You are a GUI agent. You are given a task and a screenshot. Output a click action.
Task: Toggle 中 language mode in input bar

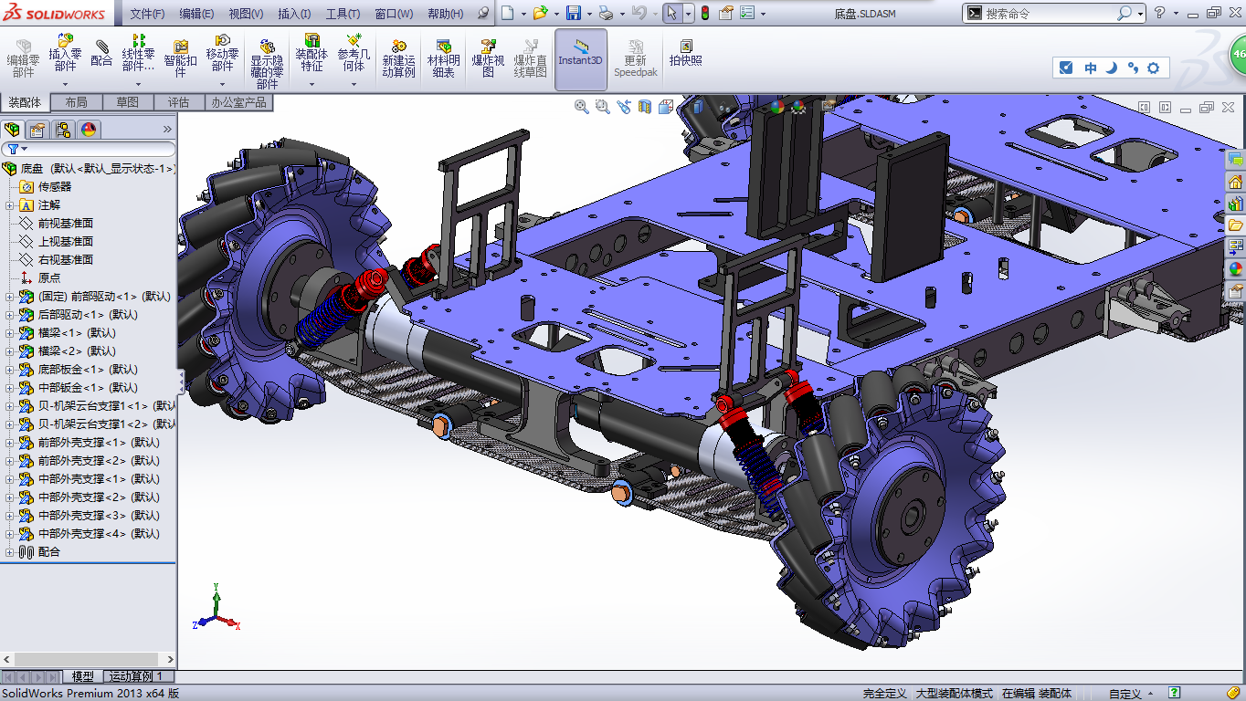click(1091, 68)
